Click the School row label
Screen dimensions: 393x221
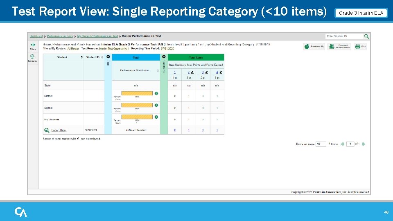[48, 108]
